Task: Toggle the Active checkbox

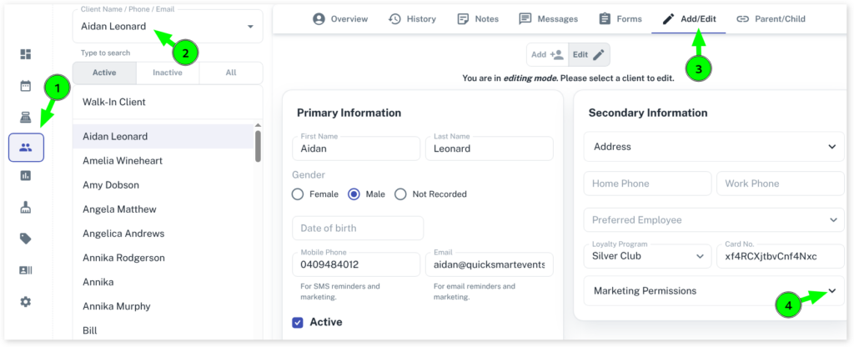Action: click(x=298, y=322)
